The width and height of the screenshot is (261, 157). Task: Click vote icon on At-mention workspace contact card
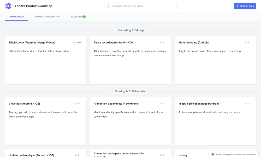pos(161,155)
